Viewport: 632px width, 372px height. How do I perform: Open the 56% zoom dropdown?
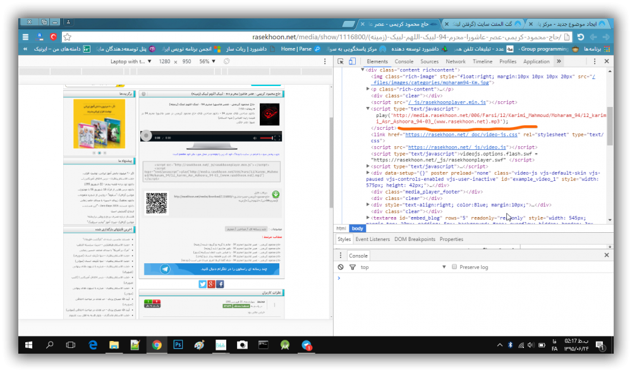[x=207, y=61]
